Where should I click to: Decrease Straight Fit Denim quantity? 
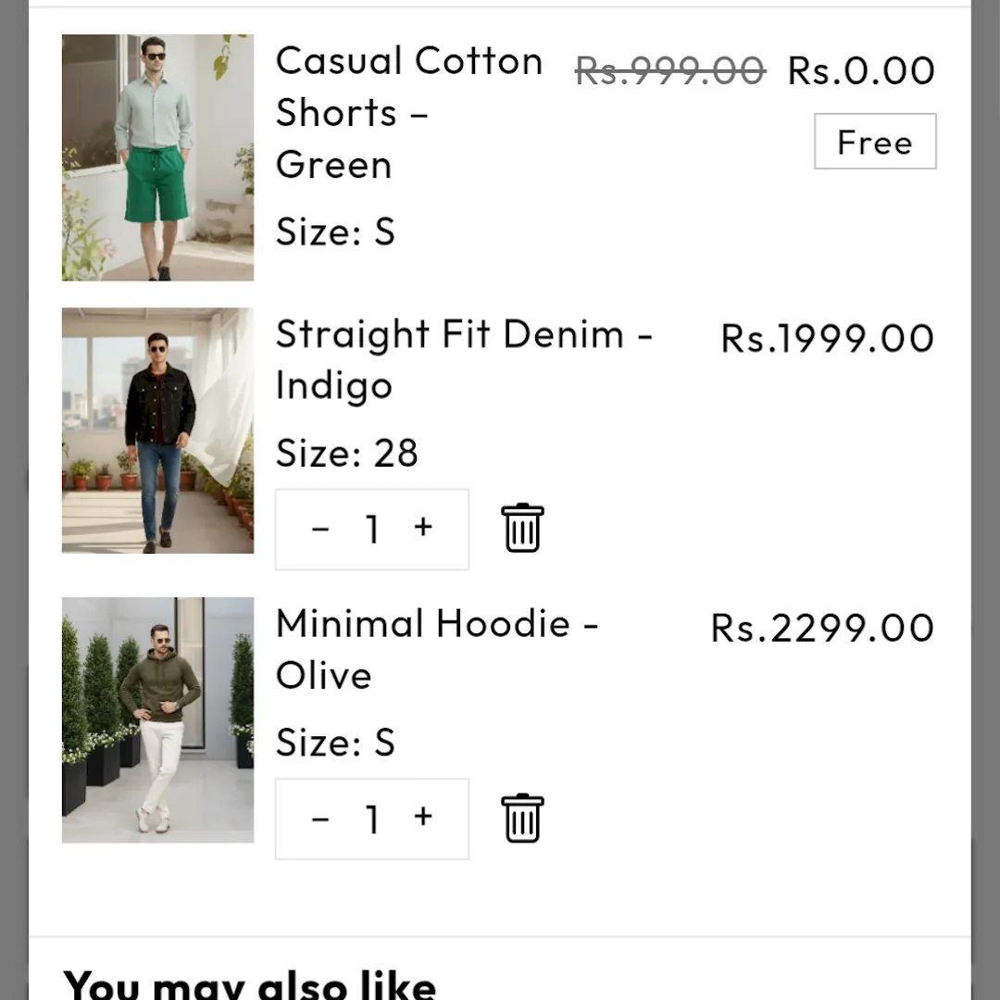pos(320,529)
